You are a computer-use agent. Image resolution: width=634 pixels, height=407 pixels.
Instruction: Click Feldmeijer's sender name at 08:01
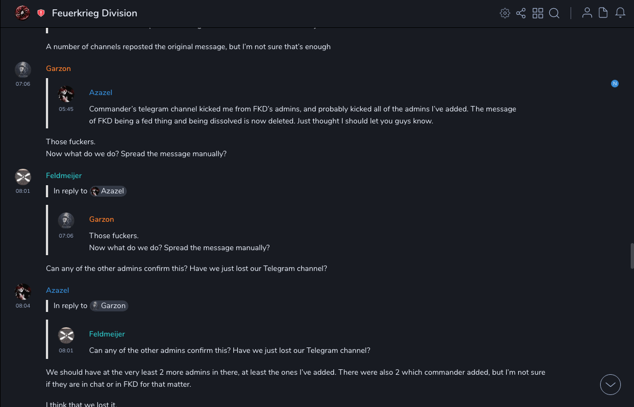coord(64,175)
